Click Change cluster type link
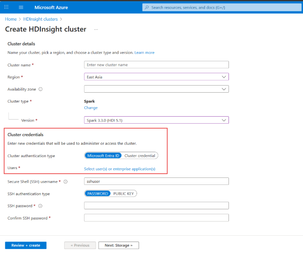303x256 pixels. tap(91, 108)
